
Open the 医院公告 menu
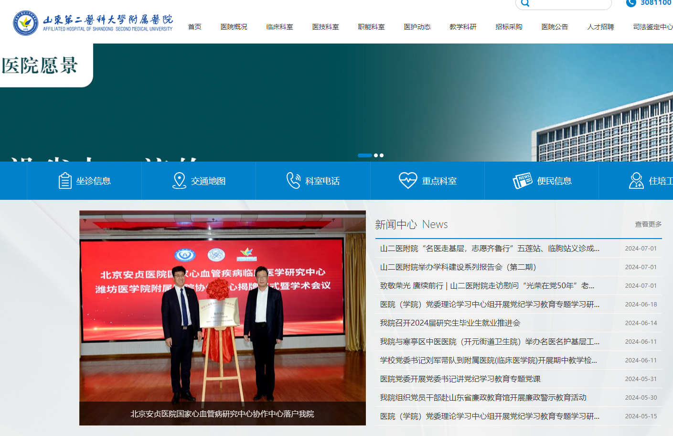[x=555, y=27]
